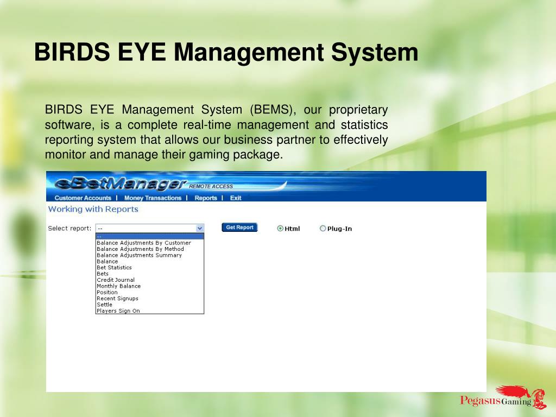Select the 'Credit Journal' report option

tap(150, 280)
